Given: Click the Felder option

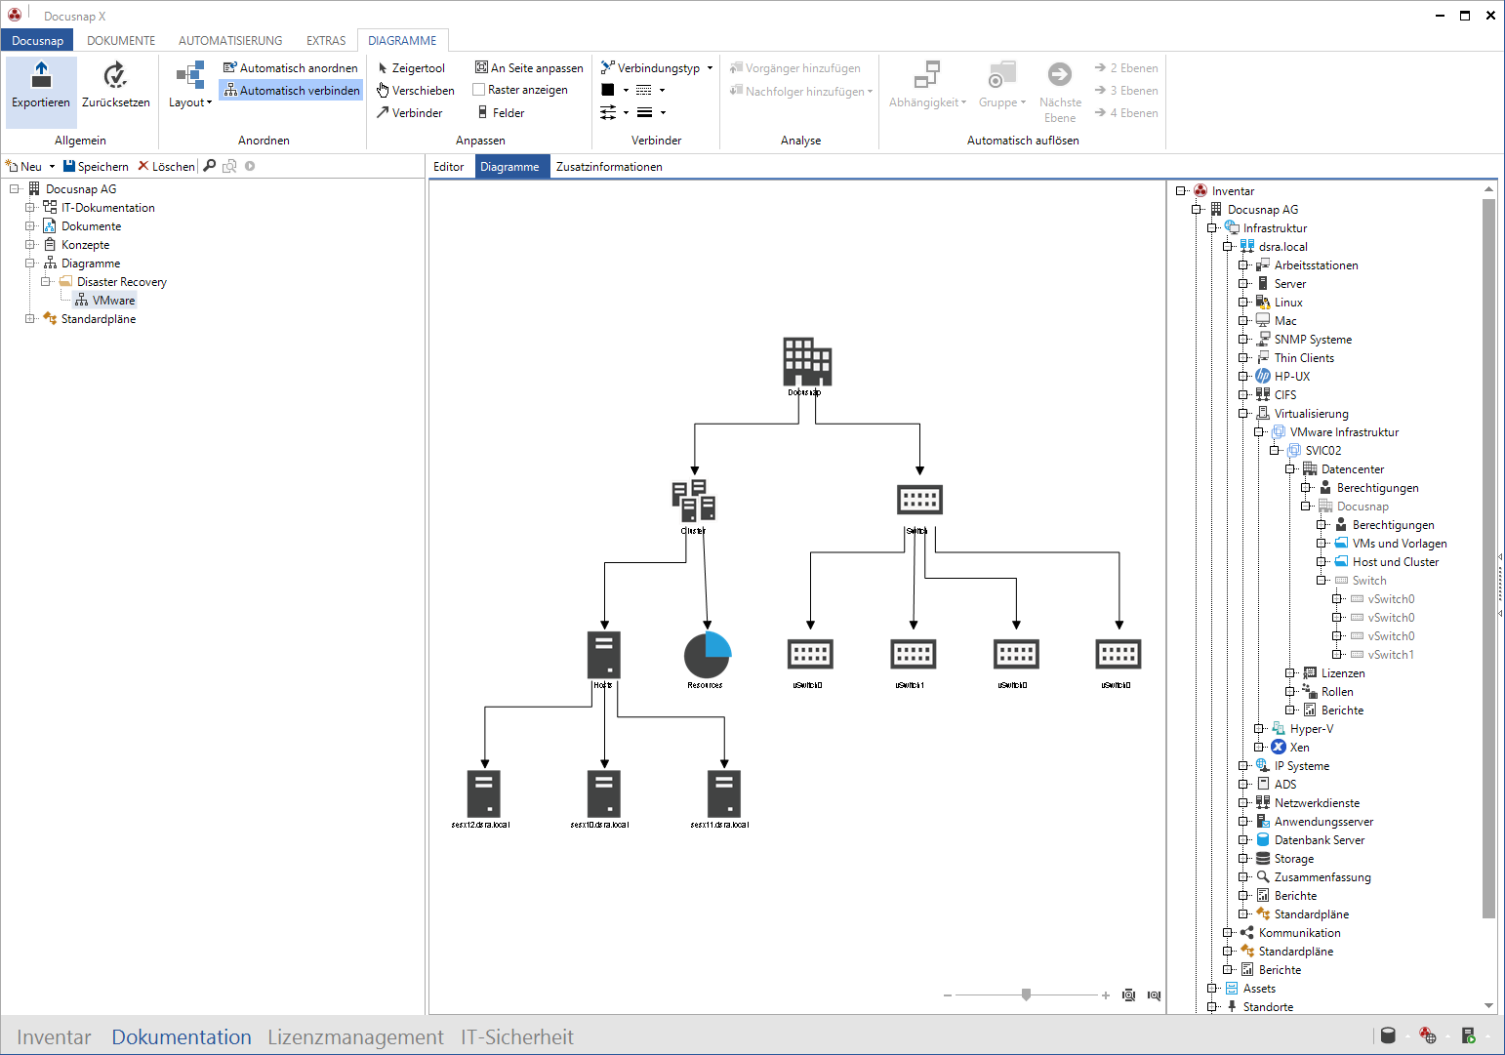Looking at the screenshot, I should point(501,113).
